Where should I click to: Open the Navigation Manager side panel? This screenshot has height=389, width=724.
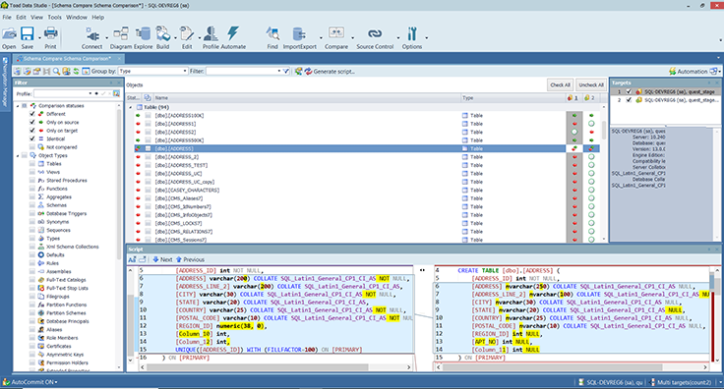(5, 82)
